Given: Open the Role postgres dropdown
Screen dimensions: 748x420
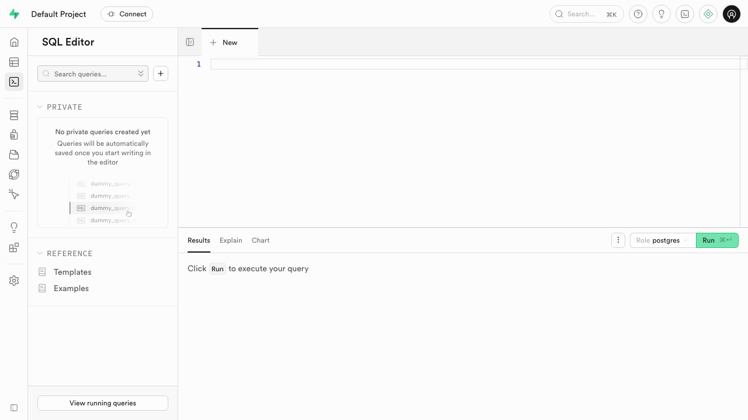Looking at the screenshot, I should click(x=663, y=240).
